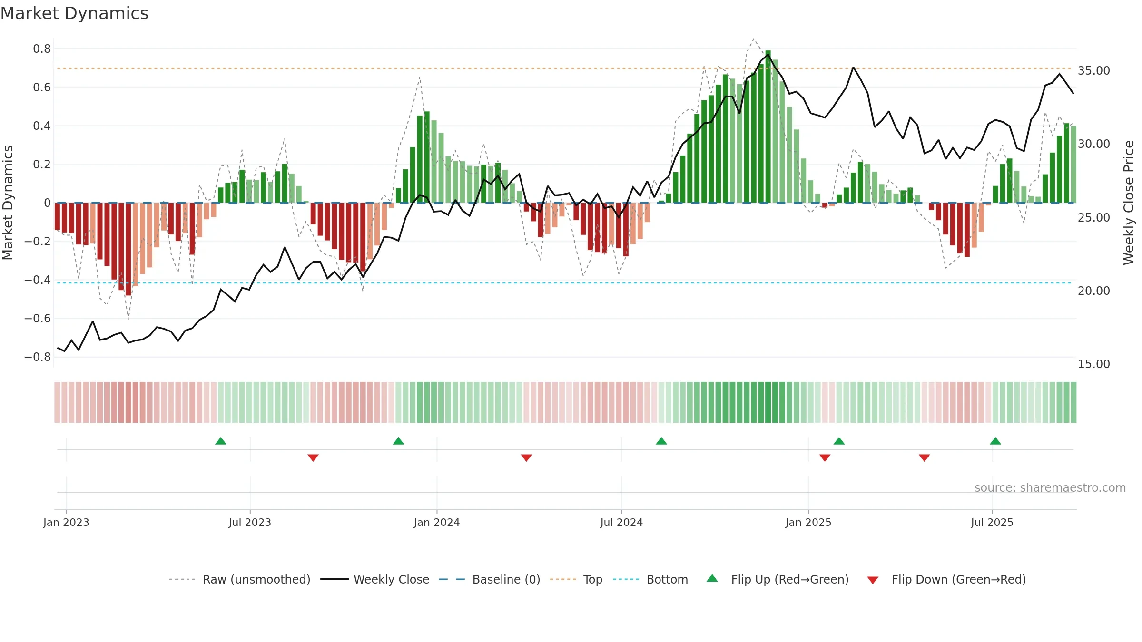This screenshot has width=1142, height=642.
Task: Click the flip-up marker before Jan 2024
Action: coord(399,441)
